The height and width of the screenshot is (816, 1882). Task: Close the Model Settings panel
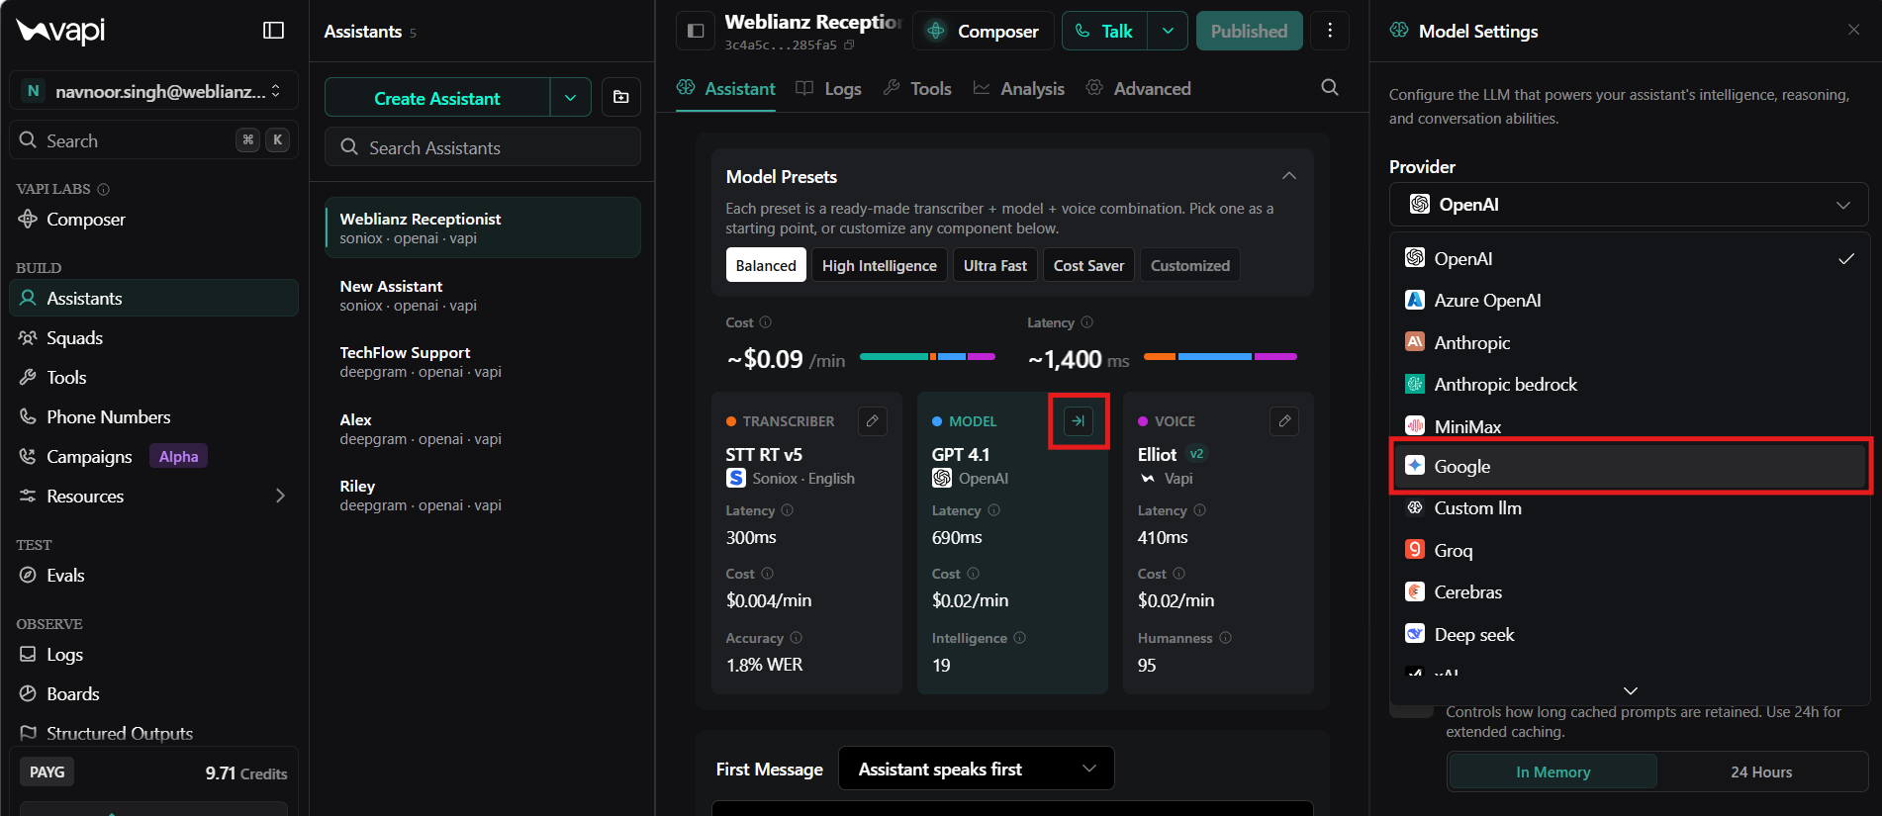point(1853,30)
